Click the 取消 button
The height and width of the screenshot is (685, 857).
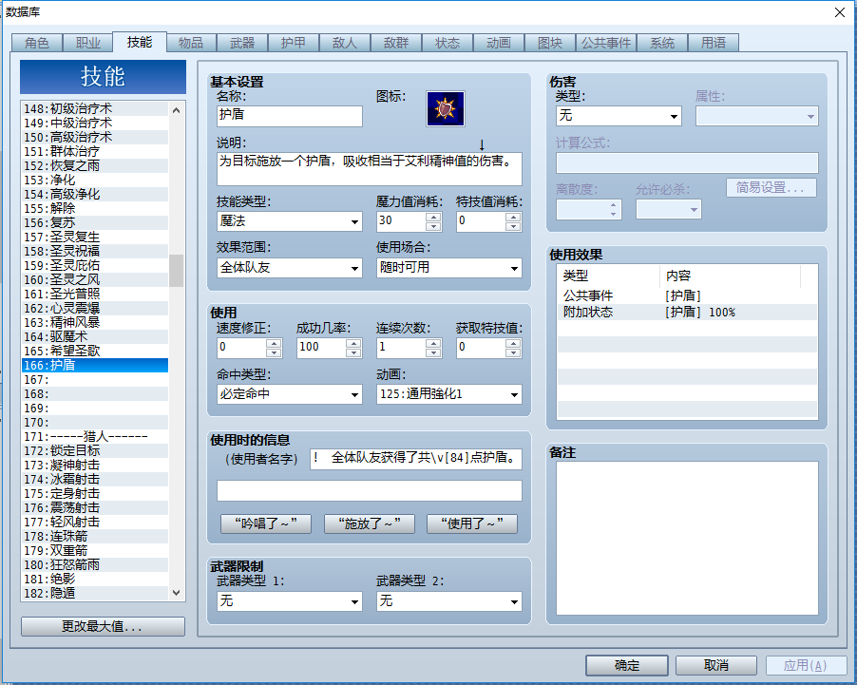click(716, 665)
